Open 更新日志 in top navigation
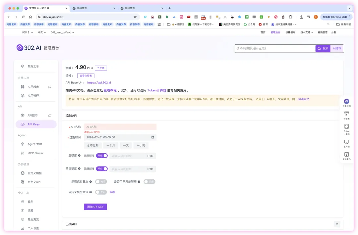The image size is (358, 235). 323,32
